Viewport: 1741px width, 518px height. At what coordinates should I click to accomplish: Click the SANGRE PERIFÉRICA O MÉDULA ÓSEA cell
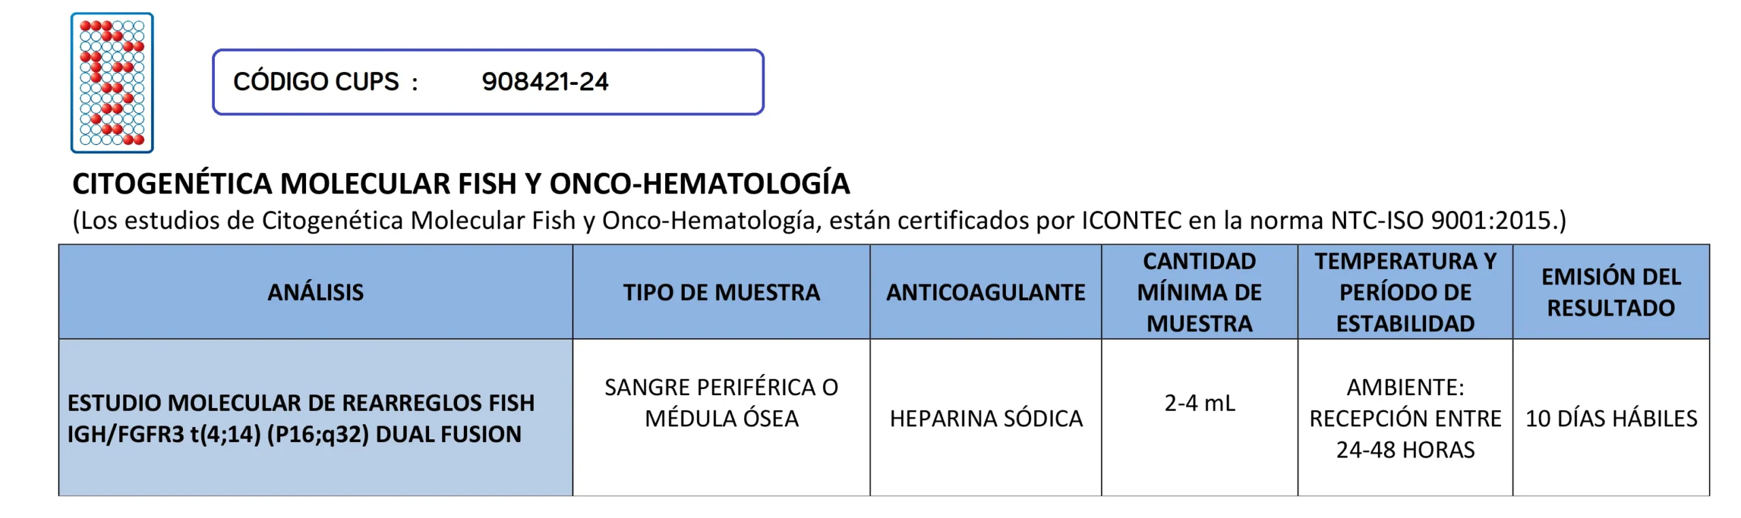pyautogui.click(x=722, y=403)
